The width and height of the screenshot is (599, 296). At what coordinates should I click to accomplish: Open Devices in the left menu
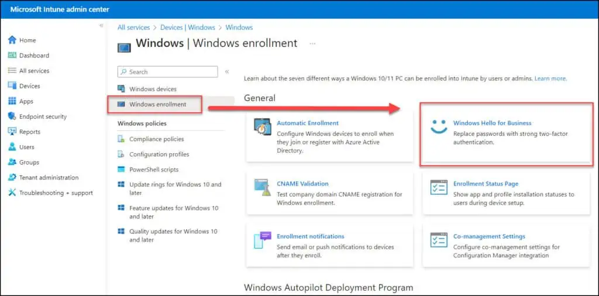pos(30,86)
